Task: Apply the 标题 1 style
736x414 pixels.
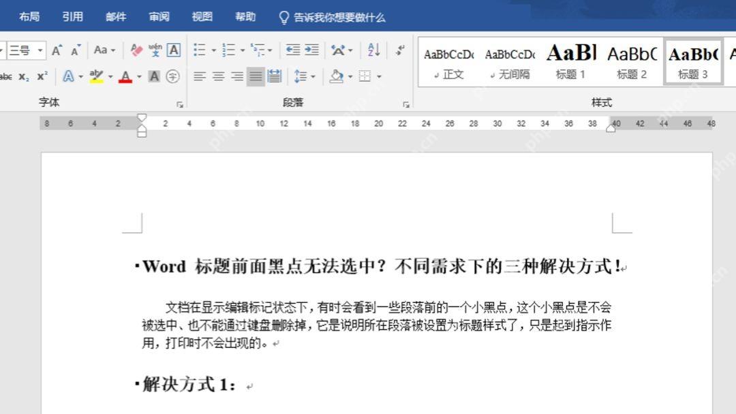Action: 571,63
